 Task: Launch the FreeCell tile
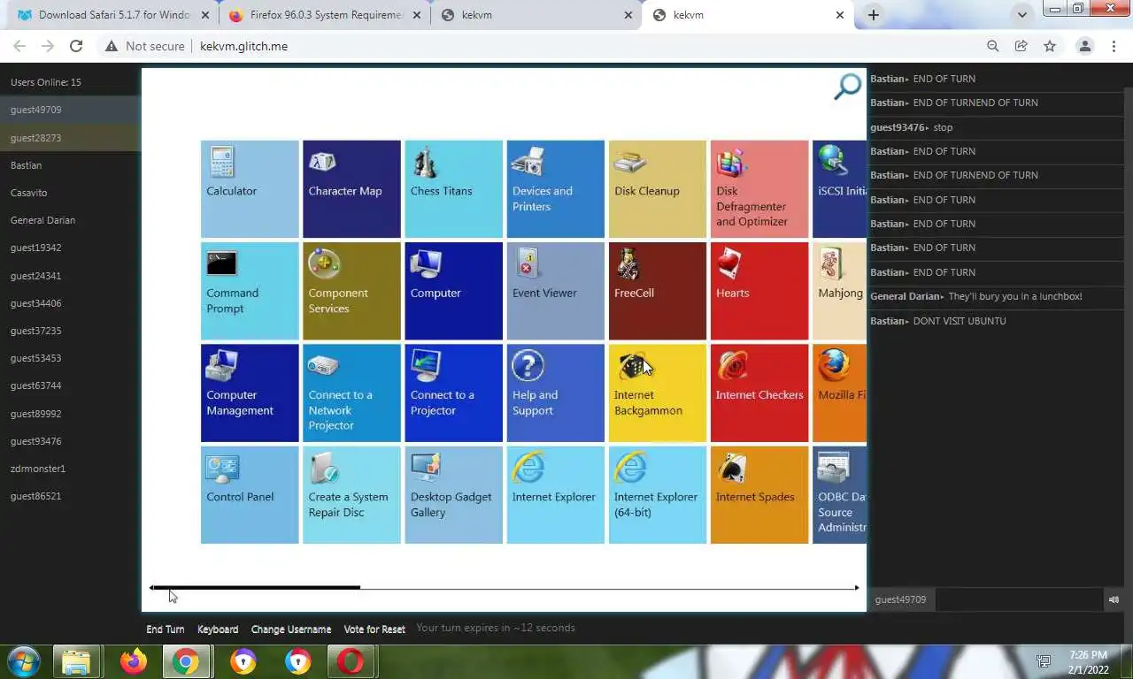658,291
